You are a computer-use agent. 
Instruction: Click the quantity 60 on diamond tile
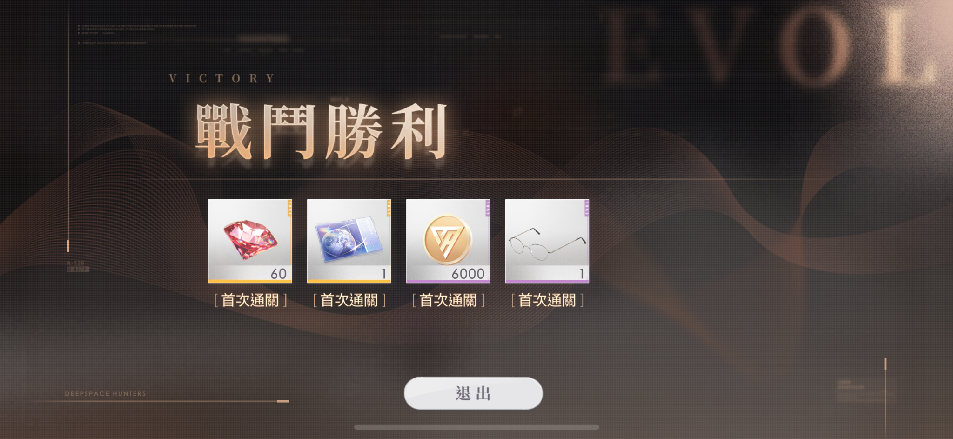pyautogui.click(x=279, y=274)
